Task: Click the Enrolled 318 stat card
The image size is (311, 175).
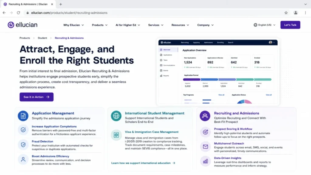Action: pos(263,63)
